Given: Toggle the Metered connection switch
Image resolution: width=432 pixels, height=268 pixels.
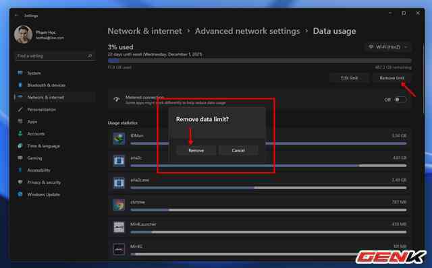Looking at the screenshot, I should 400,100.
